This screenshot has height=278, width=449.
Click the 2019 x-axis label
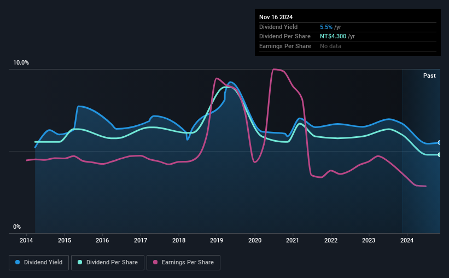pos(217,240)
